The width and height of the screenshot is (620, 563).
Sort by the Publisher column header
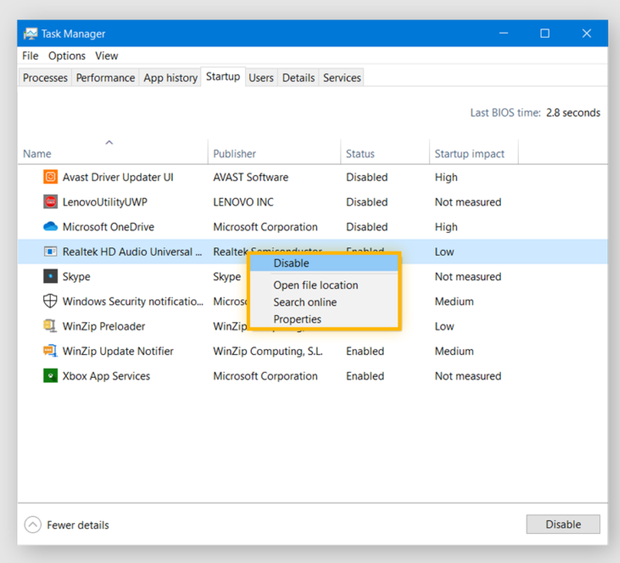pyautogui.click(x=274, y=151)
